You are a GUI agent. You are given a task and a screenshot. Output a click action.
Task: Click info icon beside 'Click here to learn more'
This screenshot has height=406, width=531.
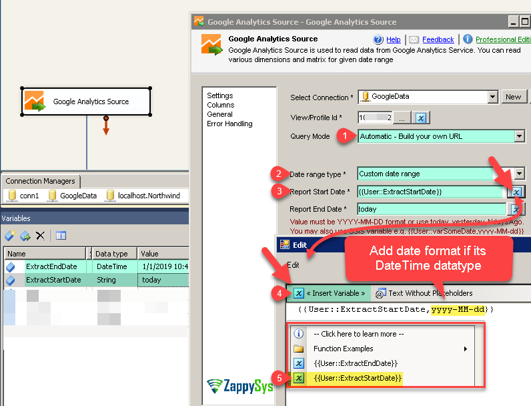click(x=298, y=334)
